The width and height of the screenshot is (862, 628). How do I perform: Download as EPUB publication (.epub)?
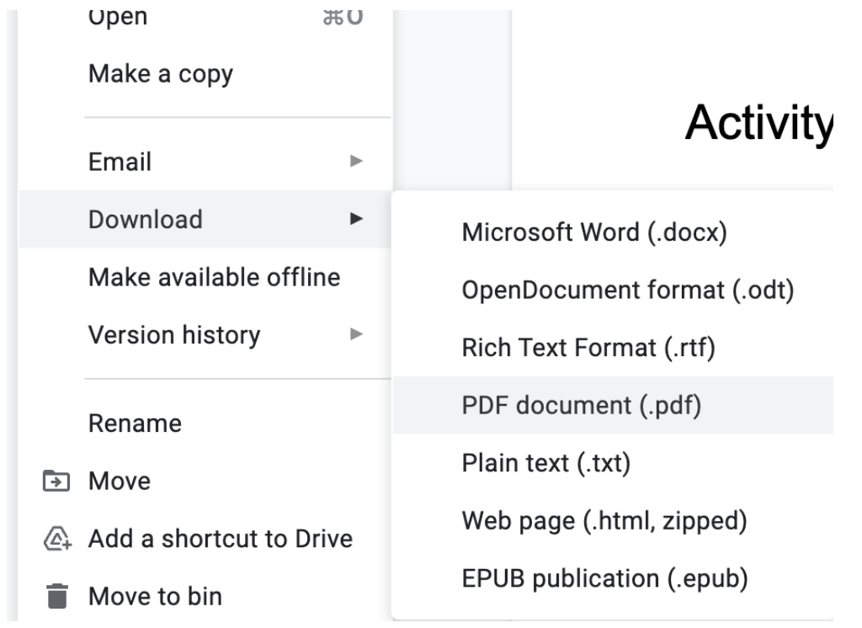coord(614,578)
